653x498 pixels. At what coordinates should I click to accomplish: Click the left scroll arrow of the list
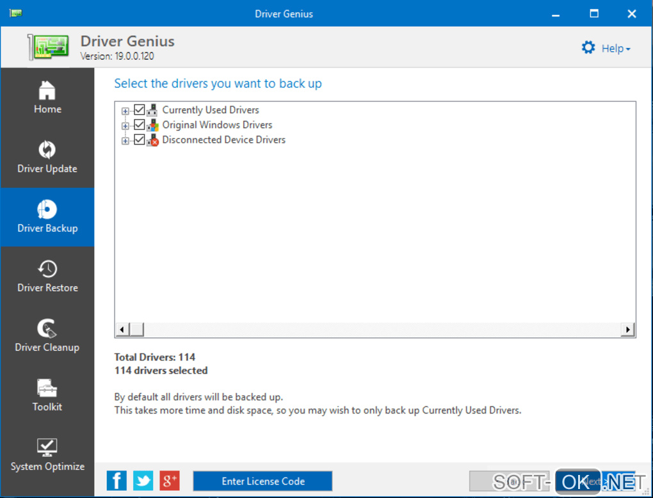point(122,330)
